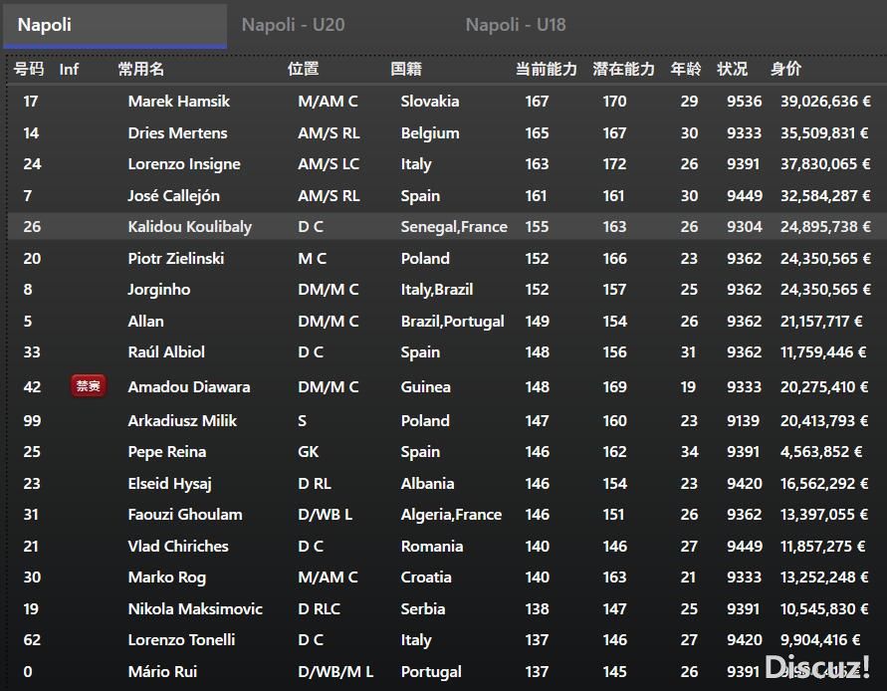887x691 pixels.
Task: Click Allan's nationality Brazil,Portugal
Action: coord(452,322)
